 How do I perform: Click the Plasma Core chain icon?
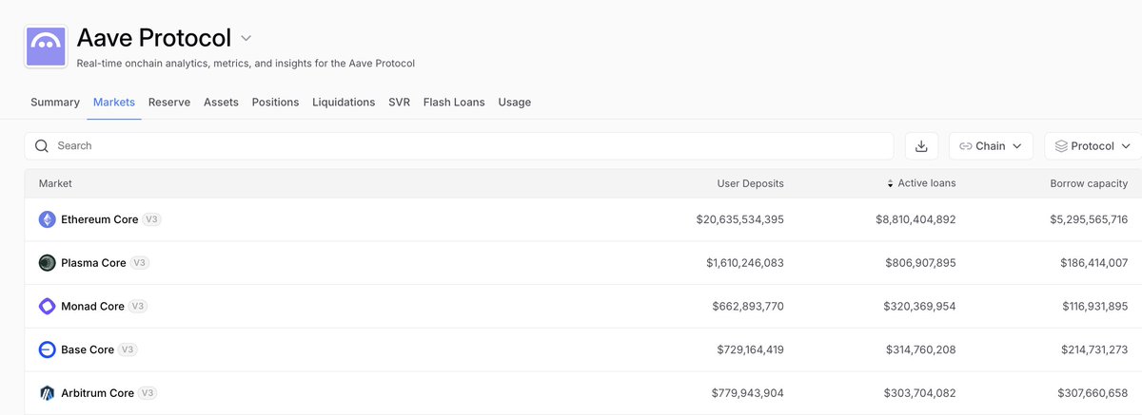(x=48, y=263)
